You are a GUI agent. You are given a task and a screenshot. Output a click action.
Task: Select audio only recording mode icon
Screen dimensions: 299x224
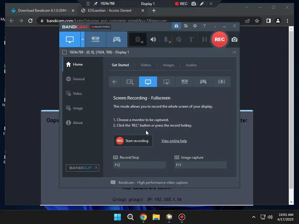tap(221, 82)
